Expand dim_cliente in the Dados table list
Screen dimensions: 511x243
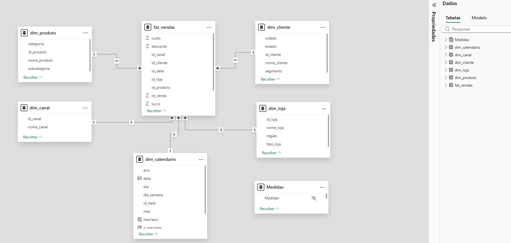click(446, 62)
